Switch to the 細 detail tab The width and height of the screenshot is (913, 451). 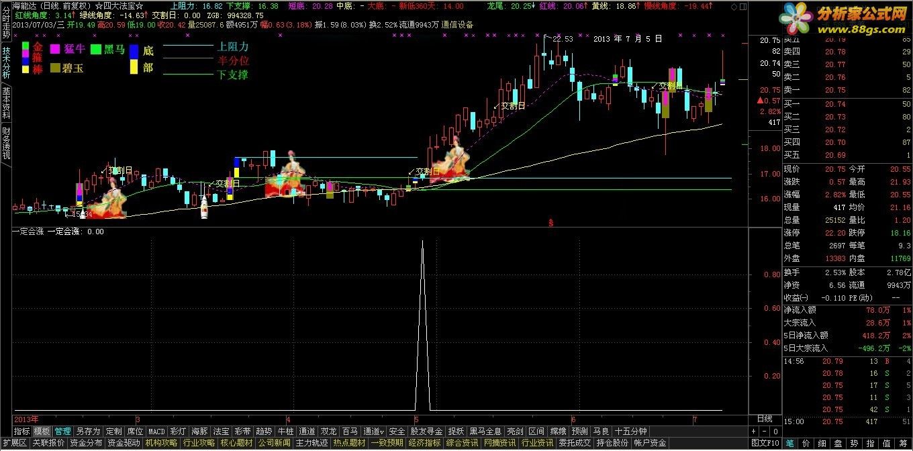822,443
